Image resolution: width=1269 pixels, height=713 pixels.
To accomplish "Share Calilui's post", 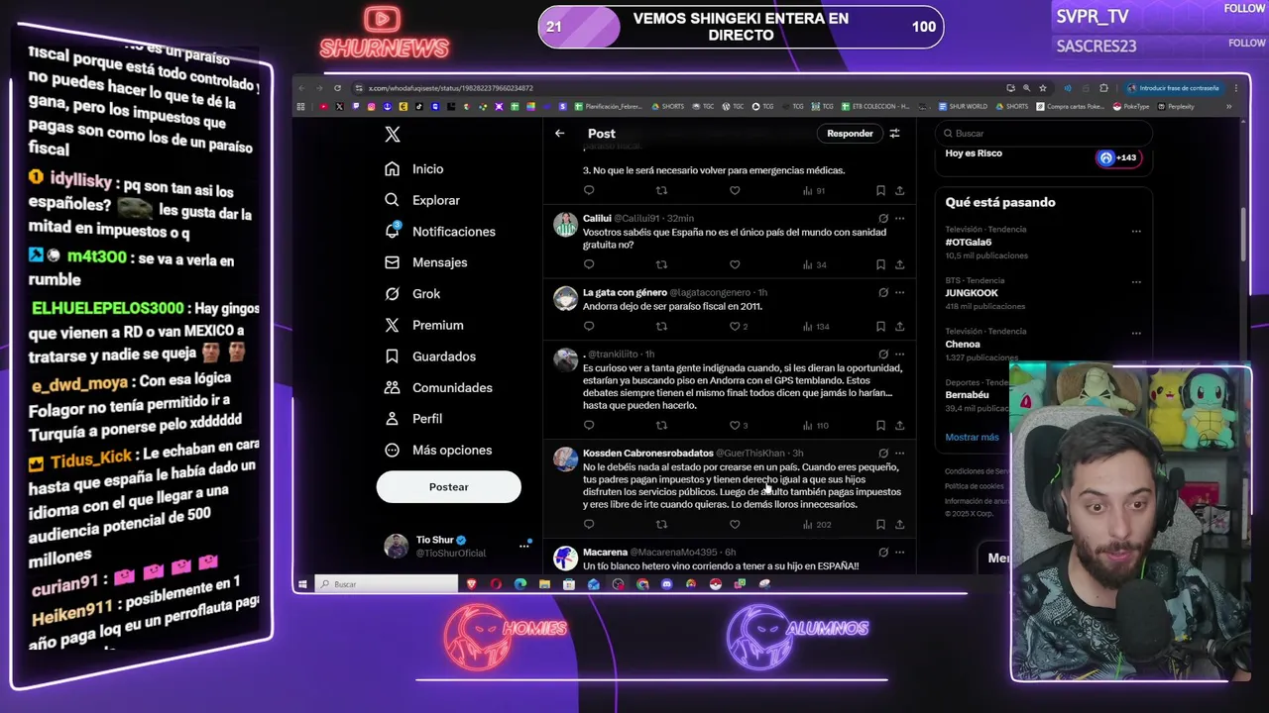I will tap(899, 264).
